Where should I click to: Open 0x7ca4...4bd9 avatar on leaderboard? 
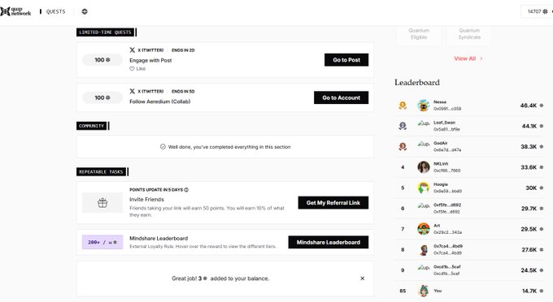click(x=423, y=249)
